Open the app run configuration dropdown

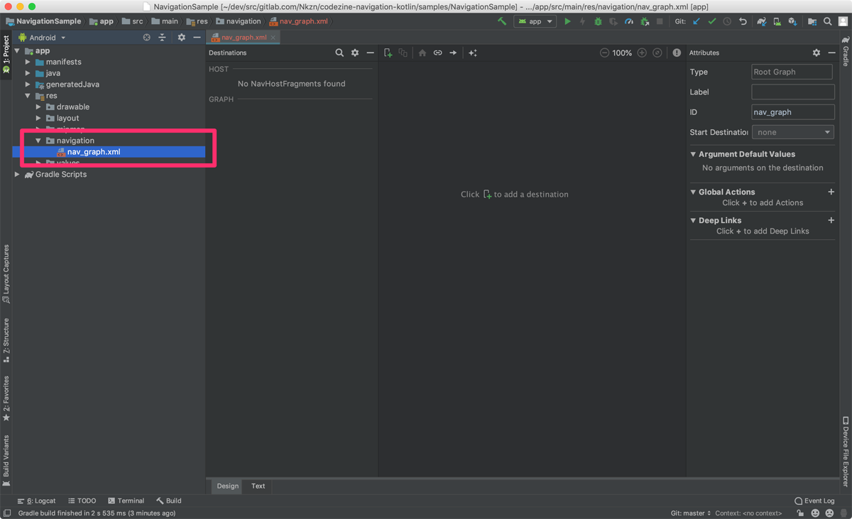pyautogui.click(x=535, y=21)
